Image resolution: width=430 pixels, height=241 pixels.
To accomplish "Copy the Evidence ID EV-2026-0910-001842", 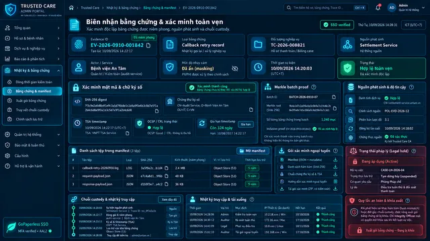I will click(x=148, y=45).
